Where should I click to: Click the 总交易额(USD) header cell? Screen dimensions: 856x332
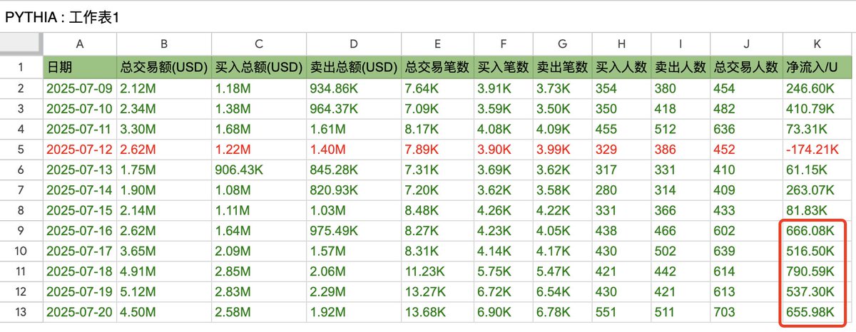(163, 68)
